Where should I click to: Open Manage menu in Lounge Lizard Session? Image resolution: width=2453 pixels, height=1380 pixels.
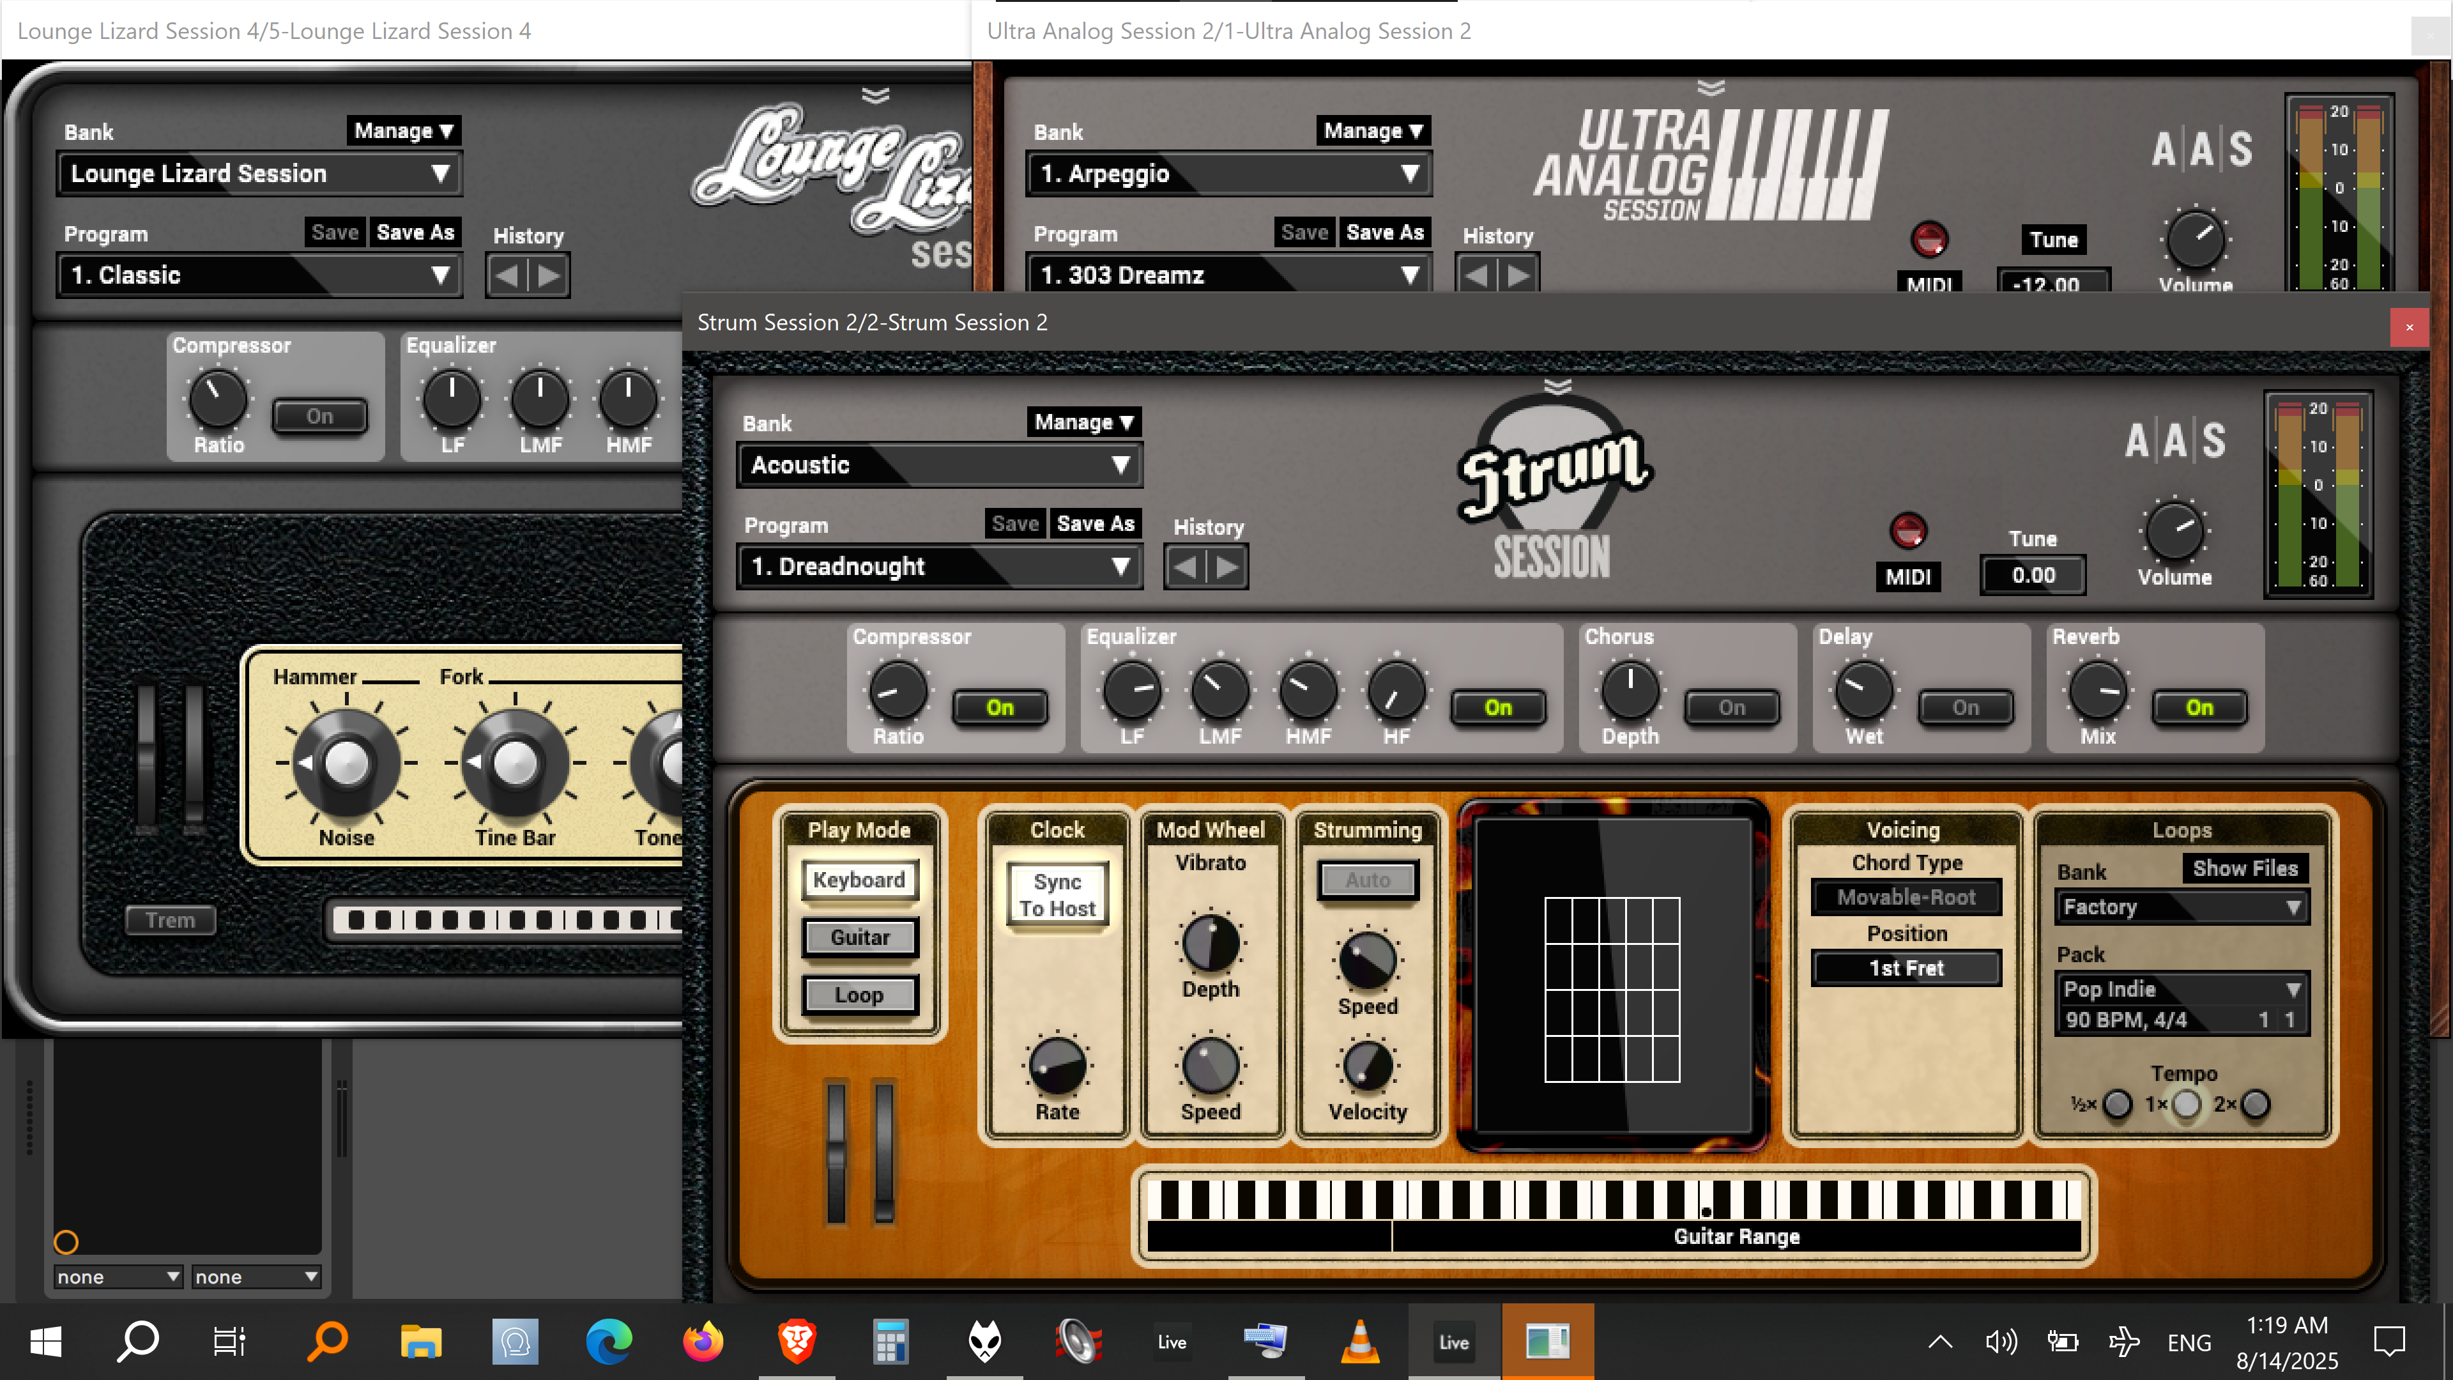[x=404, y=130]
